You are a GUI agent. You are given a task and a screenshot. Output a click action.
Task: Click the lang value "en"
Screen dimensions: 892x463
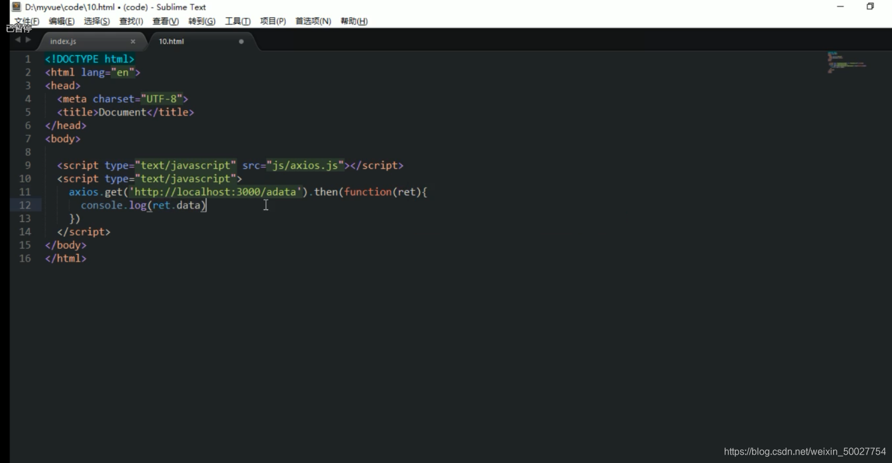[x=123, y=73]
